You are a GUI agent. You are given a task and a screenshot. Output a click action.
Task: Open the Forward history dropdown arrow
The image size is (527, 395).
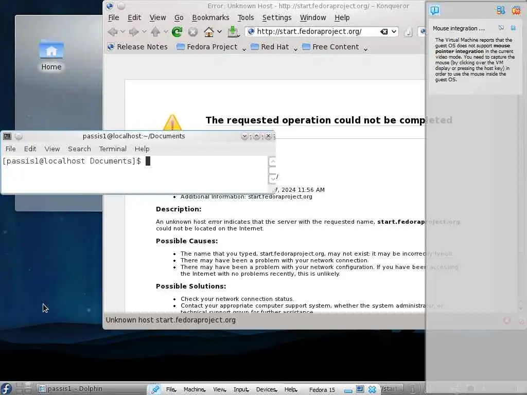144,32
